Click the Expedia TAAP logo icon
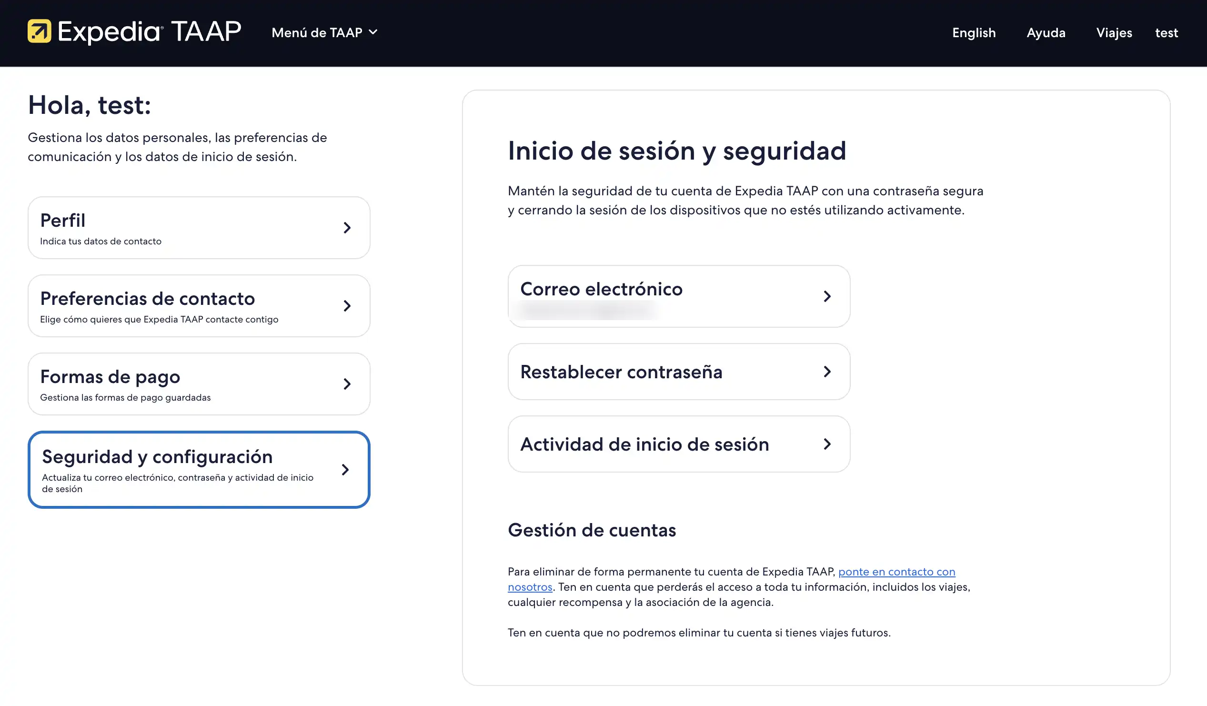This screenshot has height=706, width=1207. click(39, 31)
